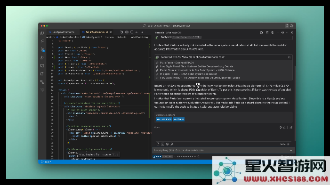The image size is (330, 185).
Task: Open Cascade conversation history clock icon
Action: [282, 32]
